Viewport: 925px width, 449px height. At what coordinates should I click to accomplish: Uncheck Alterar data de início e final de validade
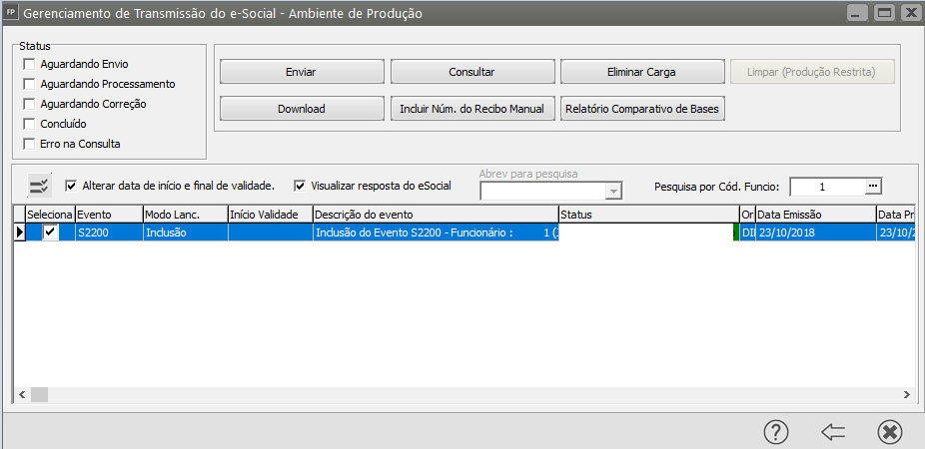[71, 186]
